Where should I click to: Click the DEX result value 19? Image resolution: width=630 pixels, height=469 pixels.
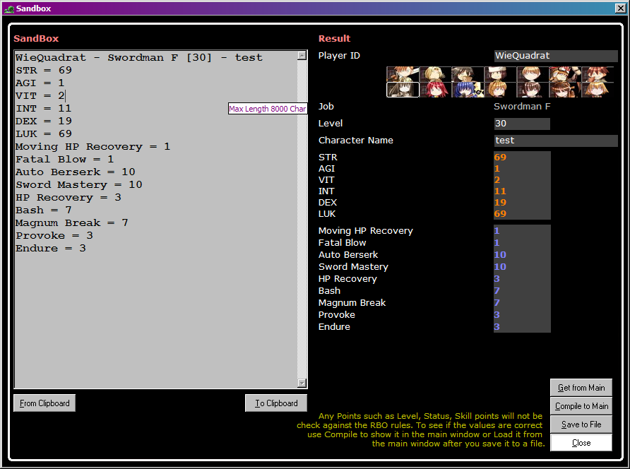click(x=500, y=202)
